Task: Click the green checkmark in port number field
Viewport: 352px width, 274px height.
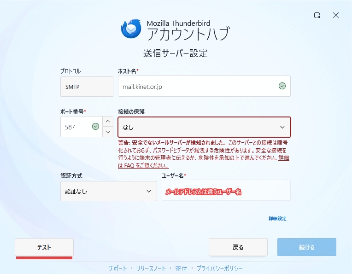Action: (96, 127)
